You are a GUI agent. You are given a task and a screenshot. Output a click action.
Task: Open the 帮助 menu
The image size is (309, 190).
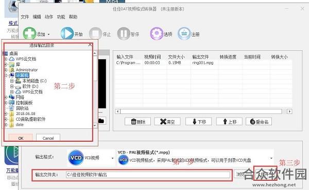tap(73, 17)
